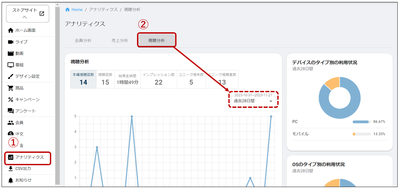The height and width of the screenshot is (189, 399).
Task: Open the bell icon for お知らせ
Action: tap(11, 180)
